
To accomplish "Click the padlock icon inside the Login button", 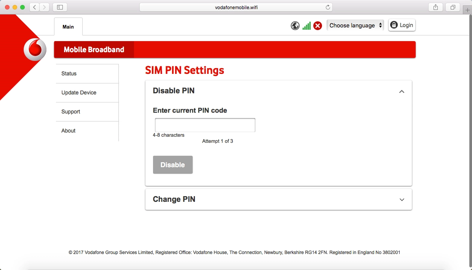I will coord(394,25).
